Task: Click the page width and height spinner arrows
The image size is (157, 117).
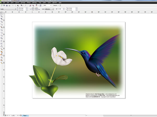Action: point(27,9)
